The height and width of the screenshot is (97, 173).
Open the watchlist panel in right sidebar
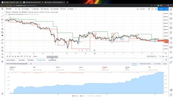pos(171,10)
